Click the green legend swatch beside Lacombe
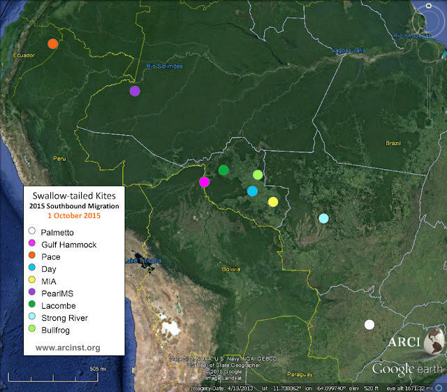 coord(32,304)
